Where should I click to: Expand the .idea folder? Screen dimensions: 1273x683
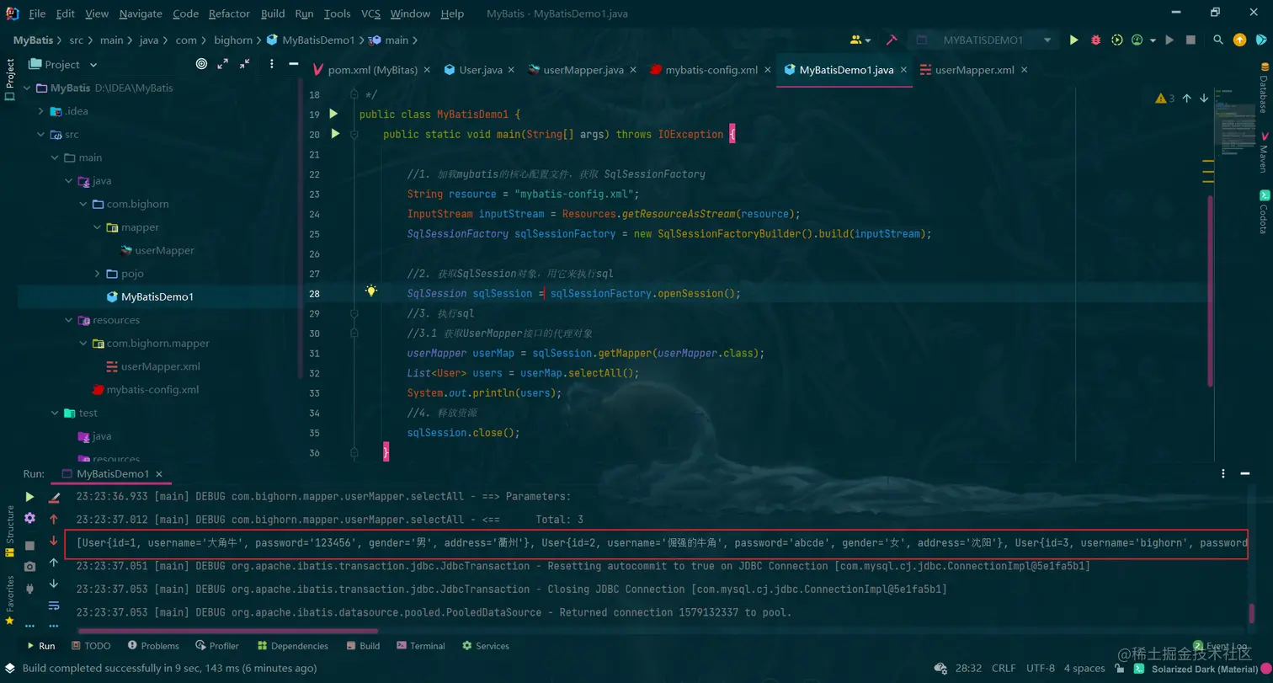[x=41, y=111]
